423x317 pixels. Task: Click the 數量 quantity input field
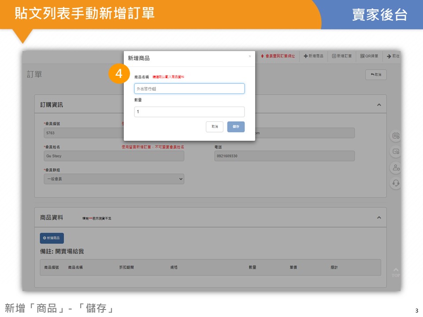189,112
